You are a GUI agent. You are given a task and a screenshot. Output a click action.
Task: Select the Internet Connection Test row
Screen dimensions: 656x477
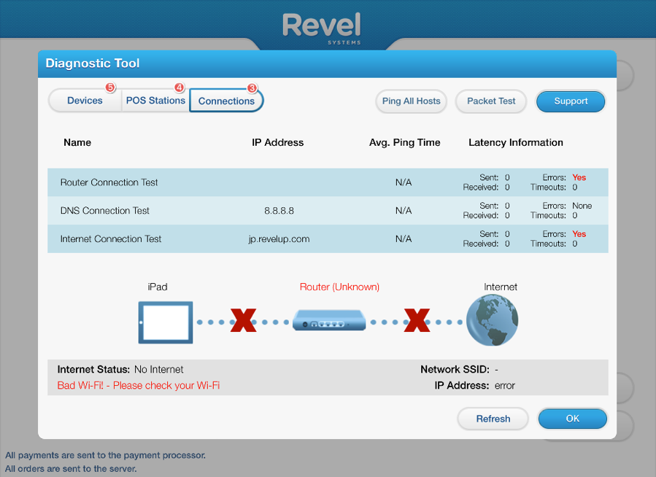pos(328,238)
